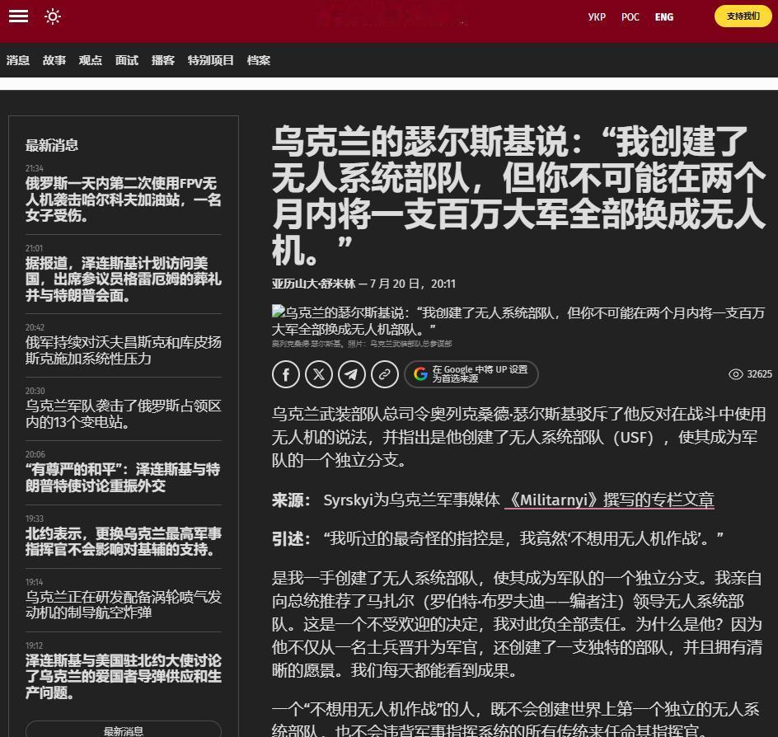This screenshot has width=778, height=737.
Task: Open 19:33 news about 北约 statement
Action: pyautogui.click(x=123, y=542)
